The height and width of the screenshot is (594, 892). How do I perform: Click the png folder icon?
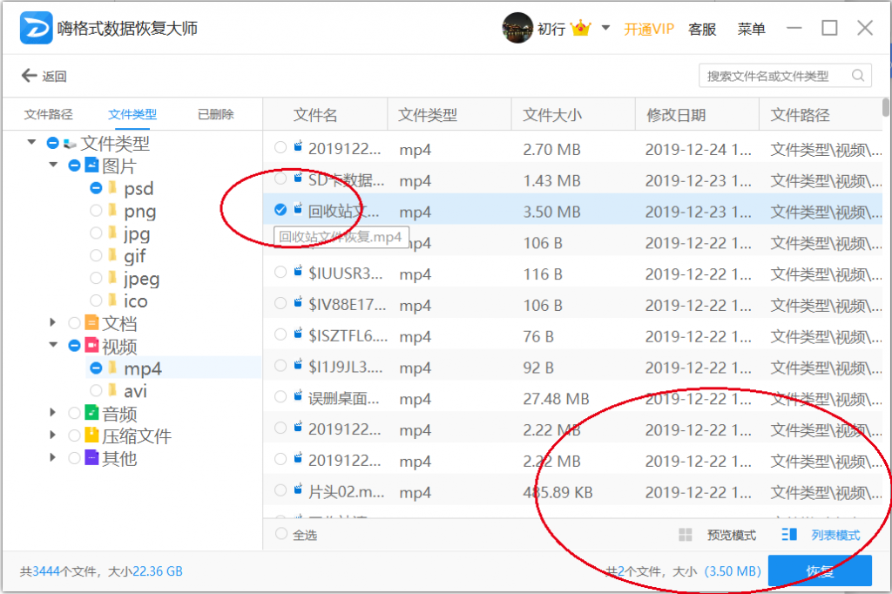[112, 211]
